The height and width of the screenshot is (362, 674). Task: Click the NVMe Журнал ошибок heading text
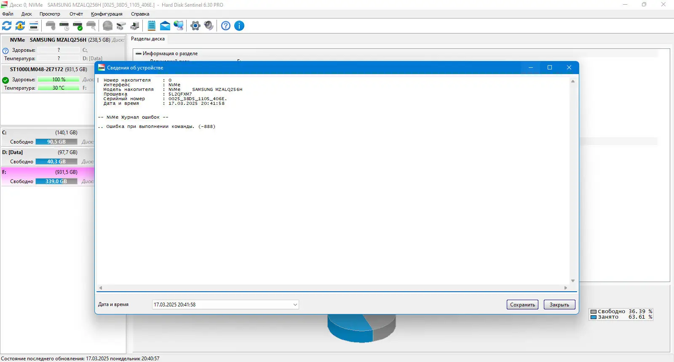coord(133,117)
